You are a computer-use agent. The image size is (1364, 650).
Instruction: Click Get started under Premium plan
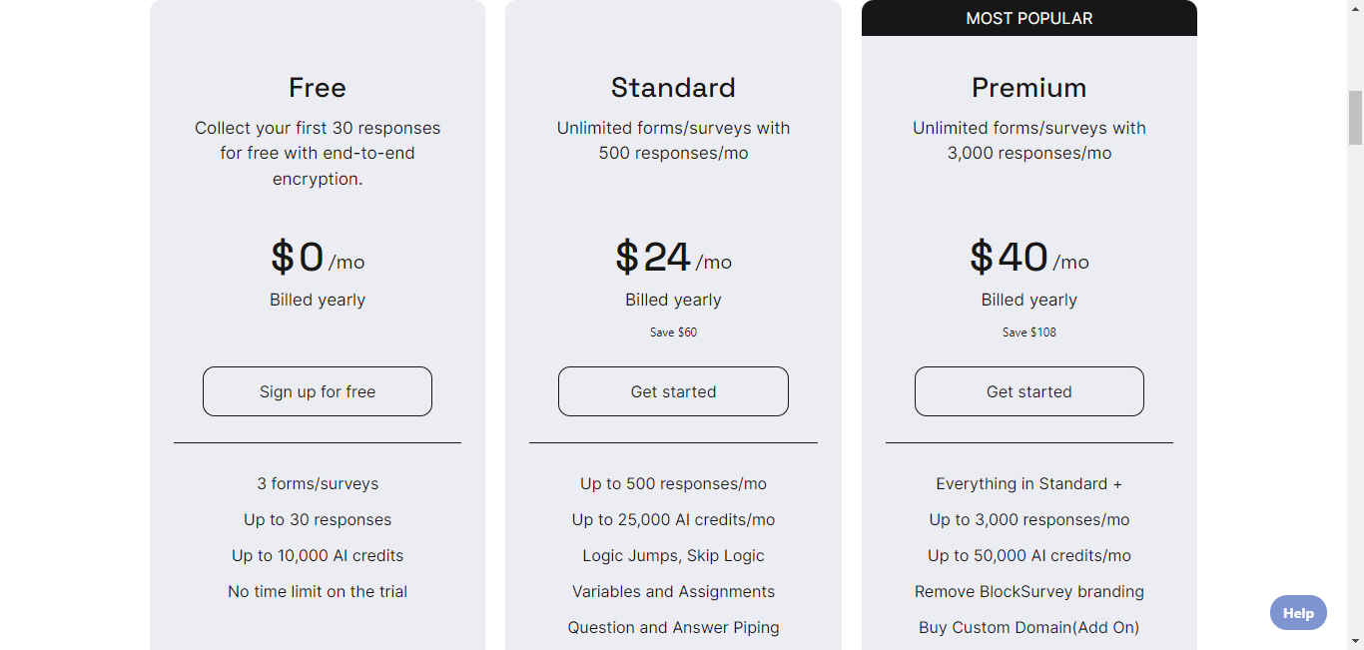(x=1029, y=391)
